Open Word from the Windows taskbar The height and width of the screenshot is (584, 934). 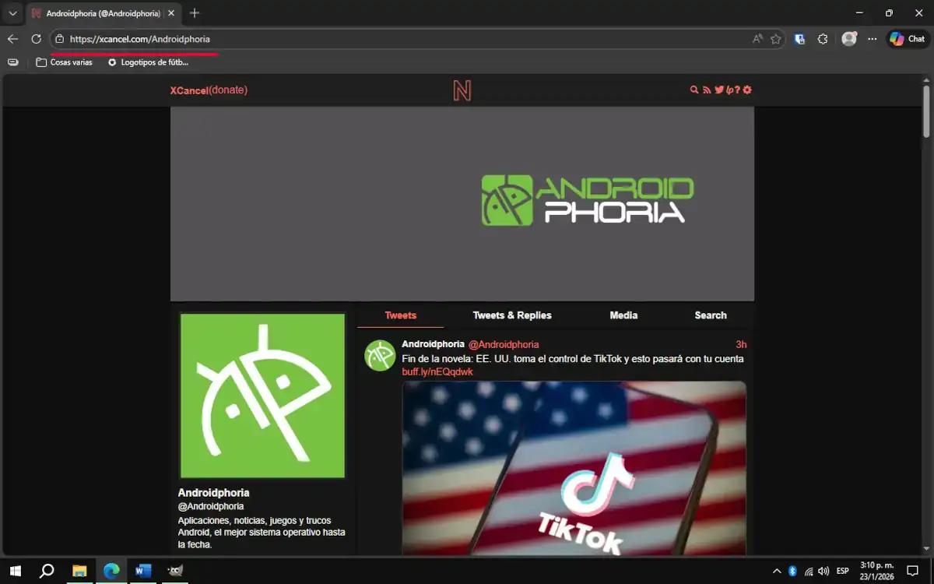tap(143, 571)
